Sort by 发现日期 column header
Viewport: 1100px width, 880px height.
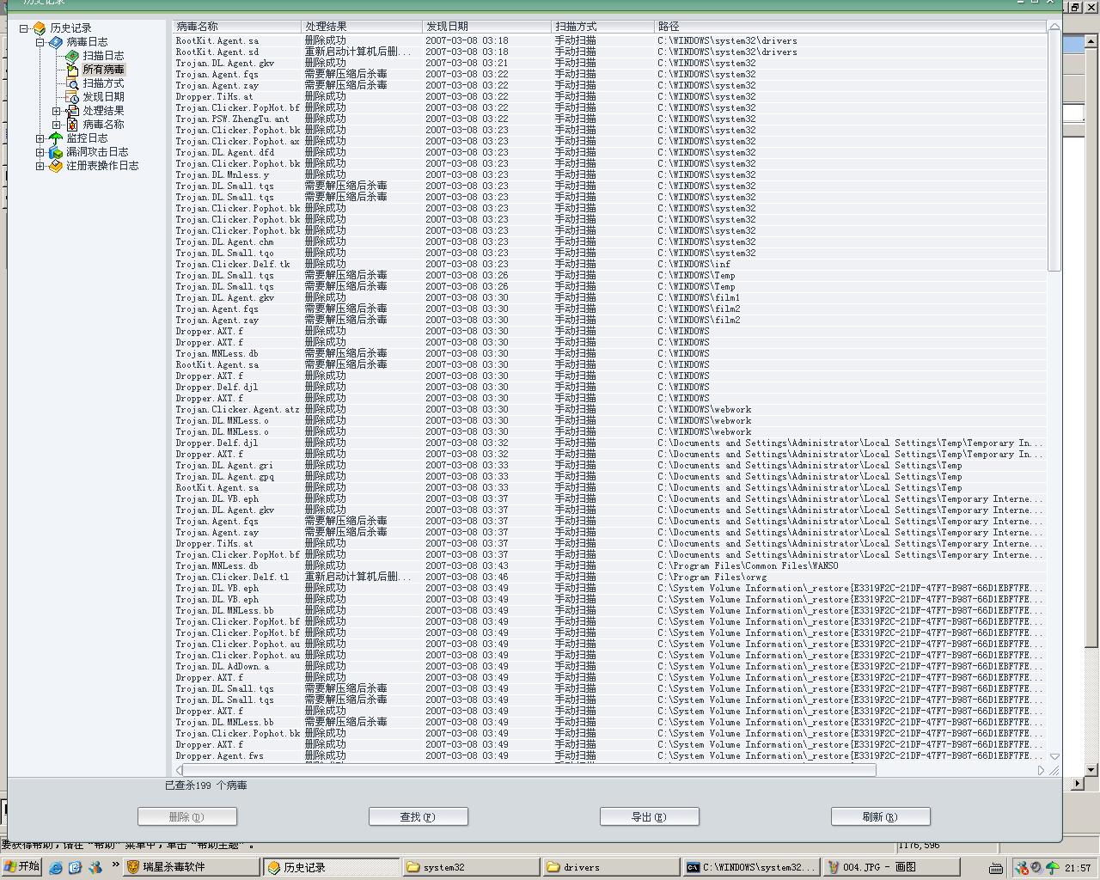pyautogui.click(x=486, y=27)
